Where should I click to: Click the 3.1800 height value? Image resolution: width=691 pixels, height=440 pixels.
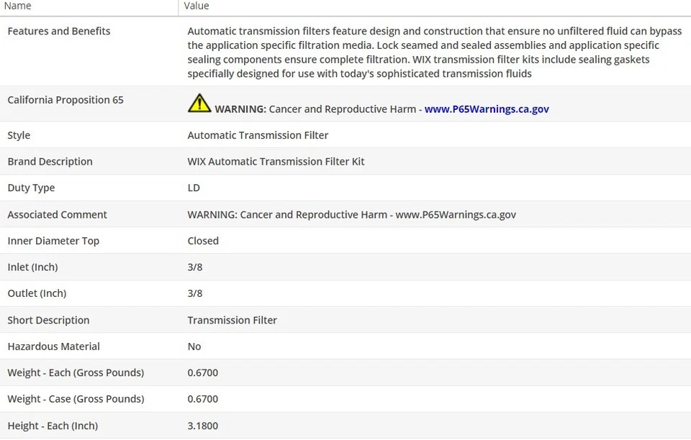[203, 426]
